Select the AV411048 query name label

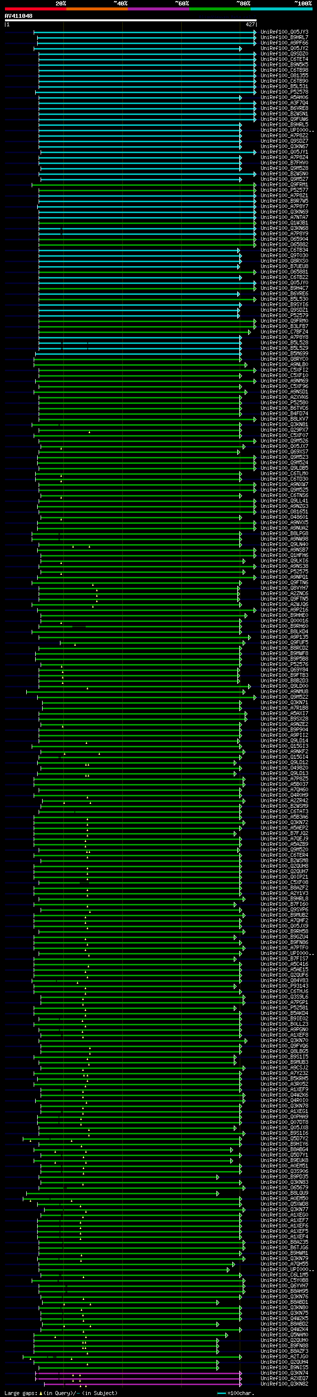(x=18, y=16)
